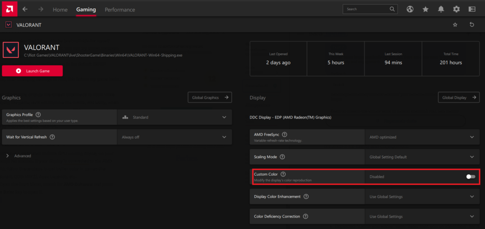Switch to the Performance tab
Viewport: 485px width, 229px height.
[x=119, y=9]
